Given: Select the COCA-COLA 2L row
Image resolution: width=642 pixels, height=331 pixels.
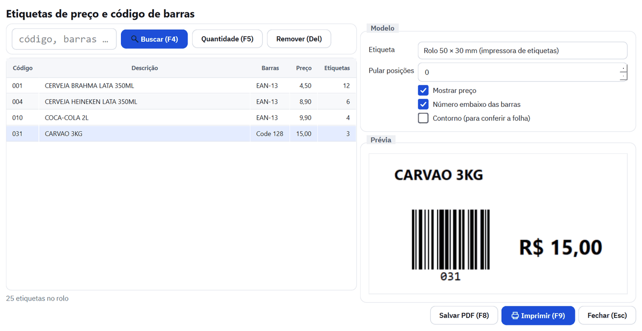Looking at the screenshot, I should [181, 117].
